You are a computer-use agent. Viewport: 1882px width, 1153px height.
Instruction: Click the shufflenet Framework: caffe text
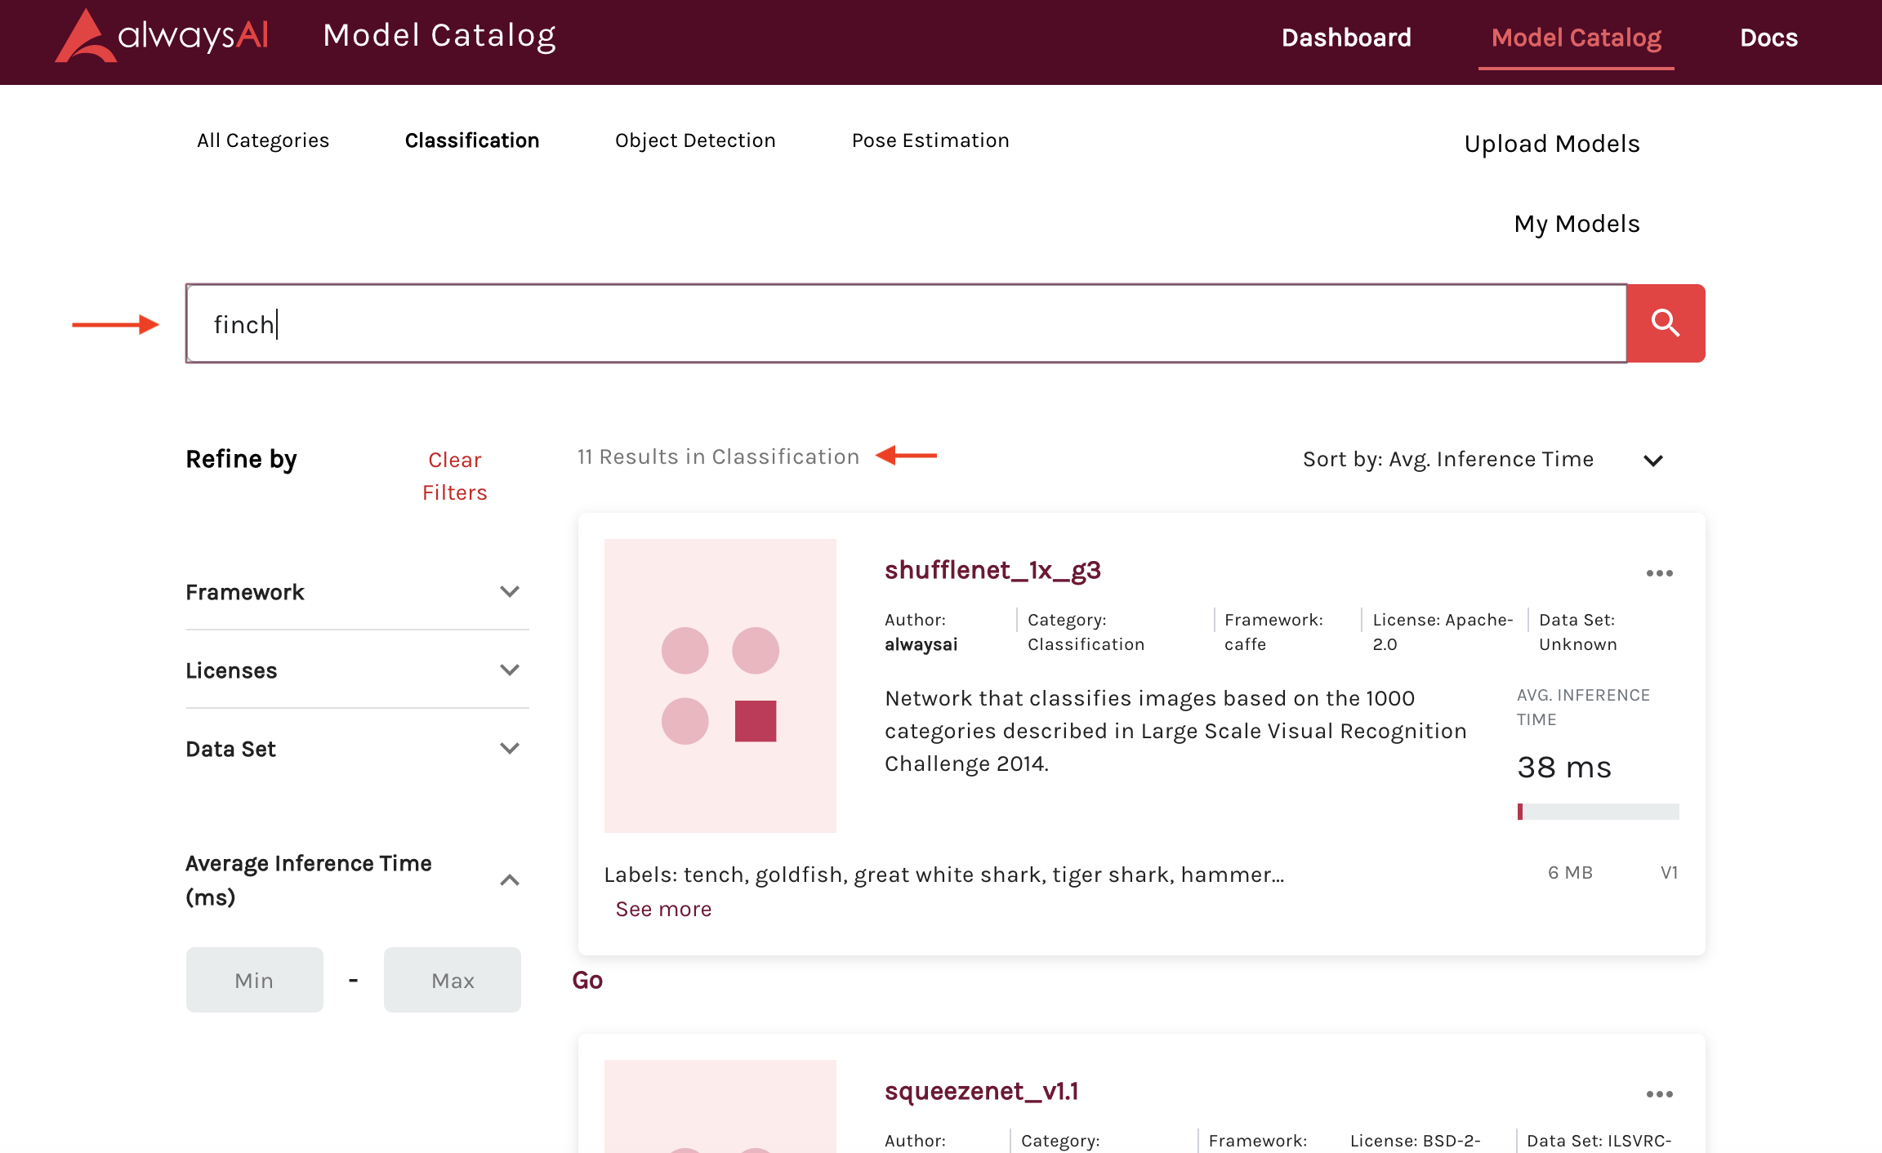(x=1273, y=632)
